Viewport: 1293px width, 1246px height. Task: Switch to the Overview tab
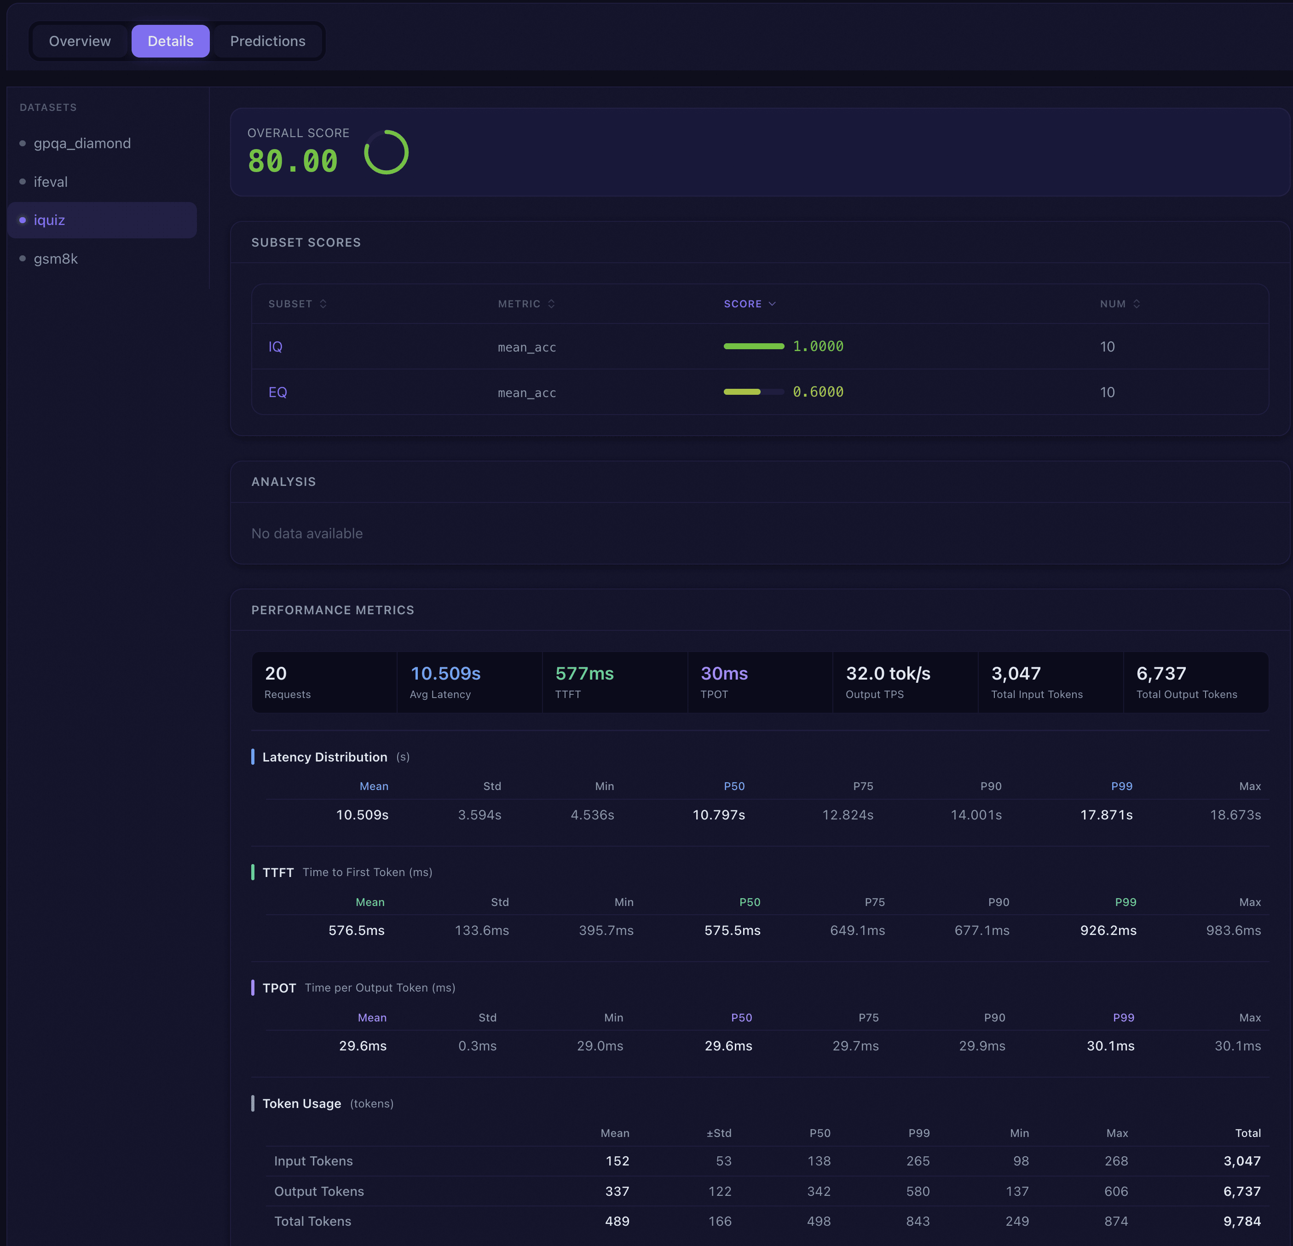pos(80,41)
